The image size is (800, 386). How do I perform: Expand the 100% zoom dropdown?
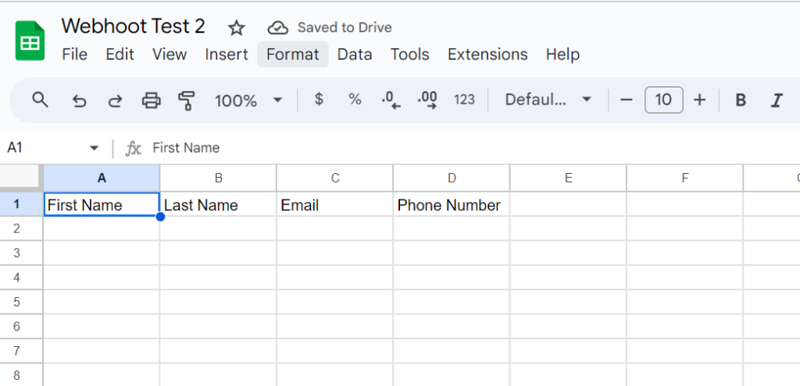[277, 100]
